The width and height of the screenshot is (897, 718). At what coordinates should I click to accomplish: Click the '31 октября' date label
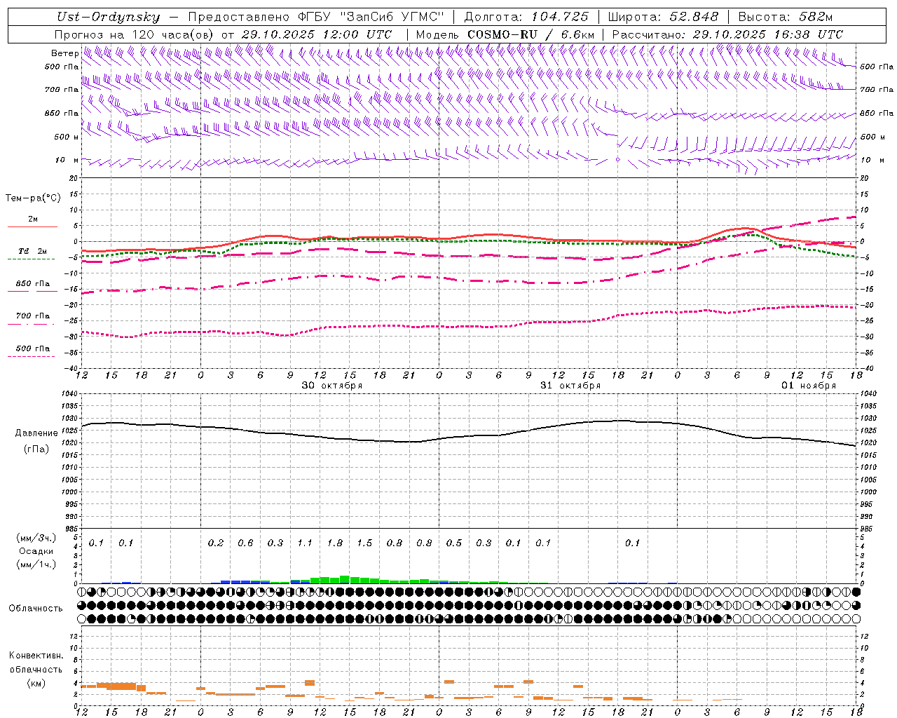click(570, 386)
